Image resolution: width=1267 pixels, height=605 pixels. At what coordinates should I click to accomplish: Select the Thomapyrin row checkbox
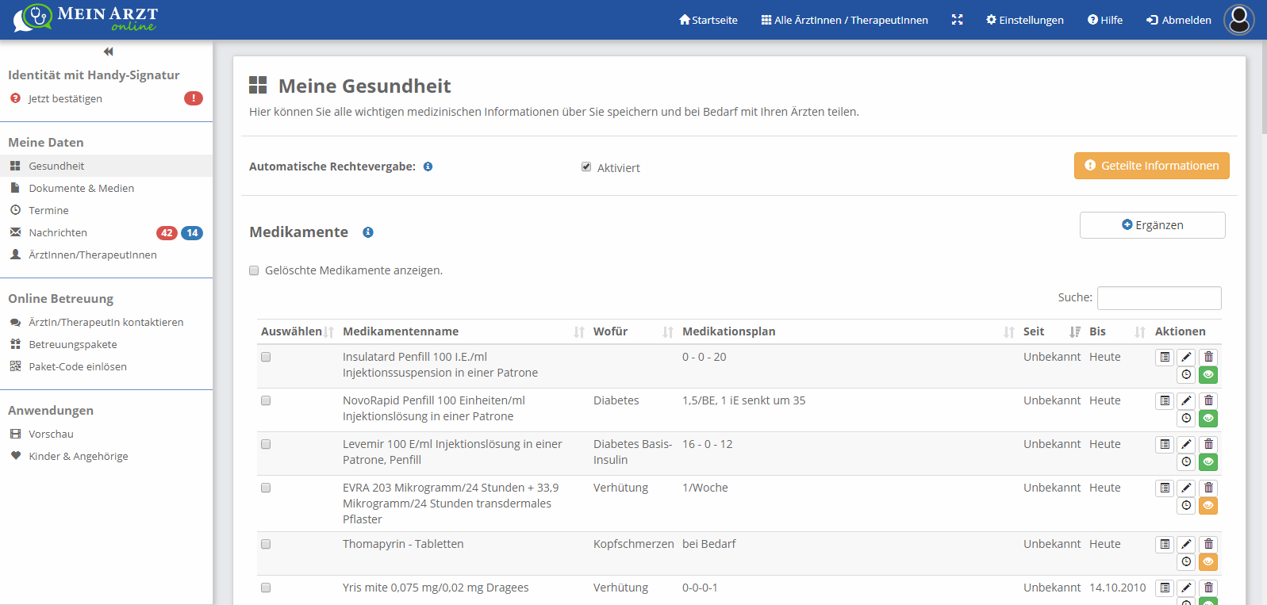pyautogui.click(x=266, y=544)
